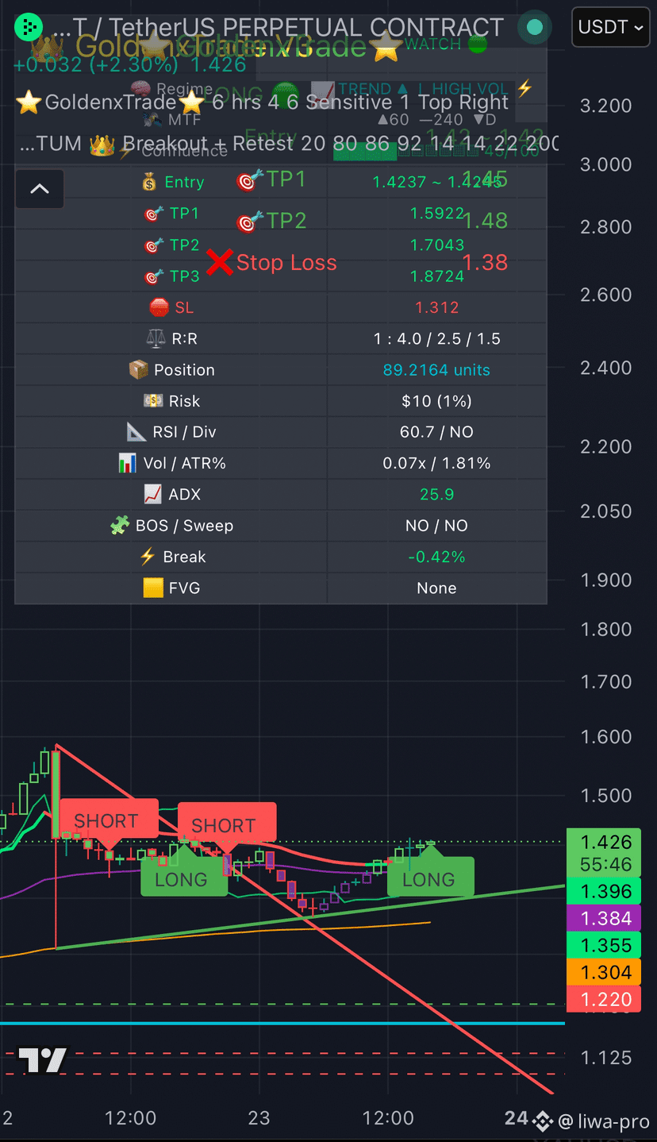This screenshot has height=1142, width=657.
Task: Click the Entry row value 1.4237
Action: (x=436, y=182)
